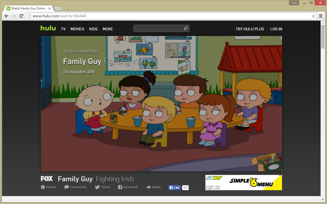Click the Subway Simple $6 Menu ad
Image resolution: width=327 pixels, height=204 pixels.
click(x=244, y=183)
